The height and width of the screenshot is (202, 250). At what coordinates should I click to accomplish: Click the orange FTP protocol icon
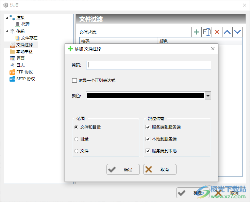tap(12, 72)
